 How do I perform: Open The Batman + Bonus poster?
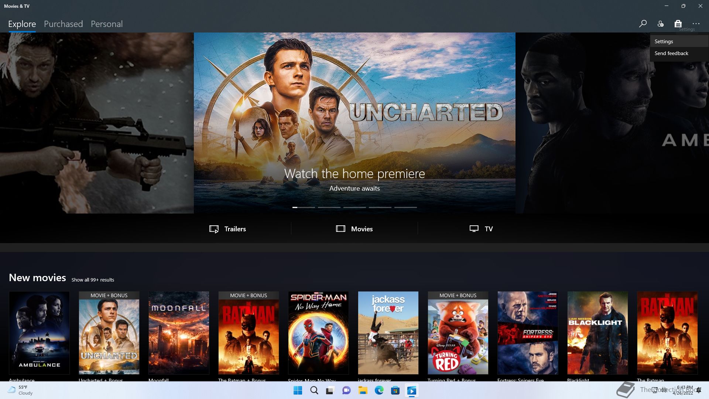click(249, 333)
